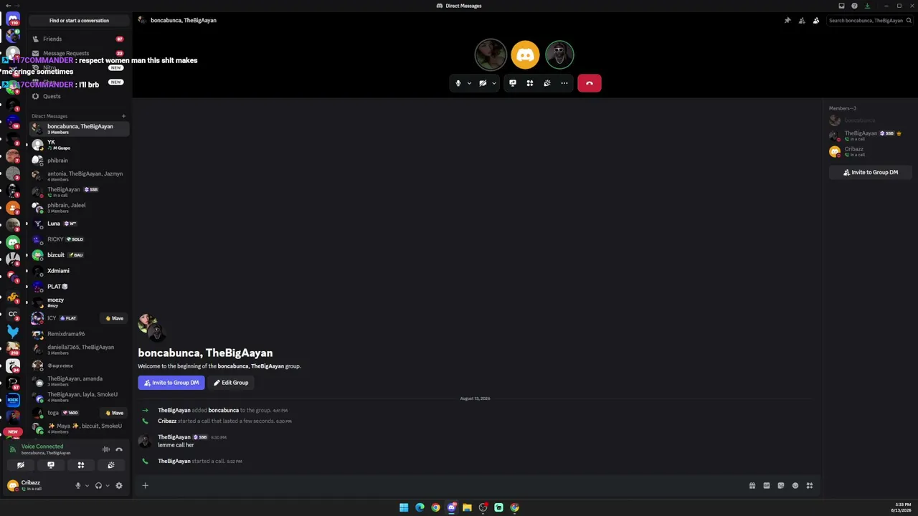The image size is (918, 516).
Task: Open Windows Start menu
Action: coord(404,507)
